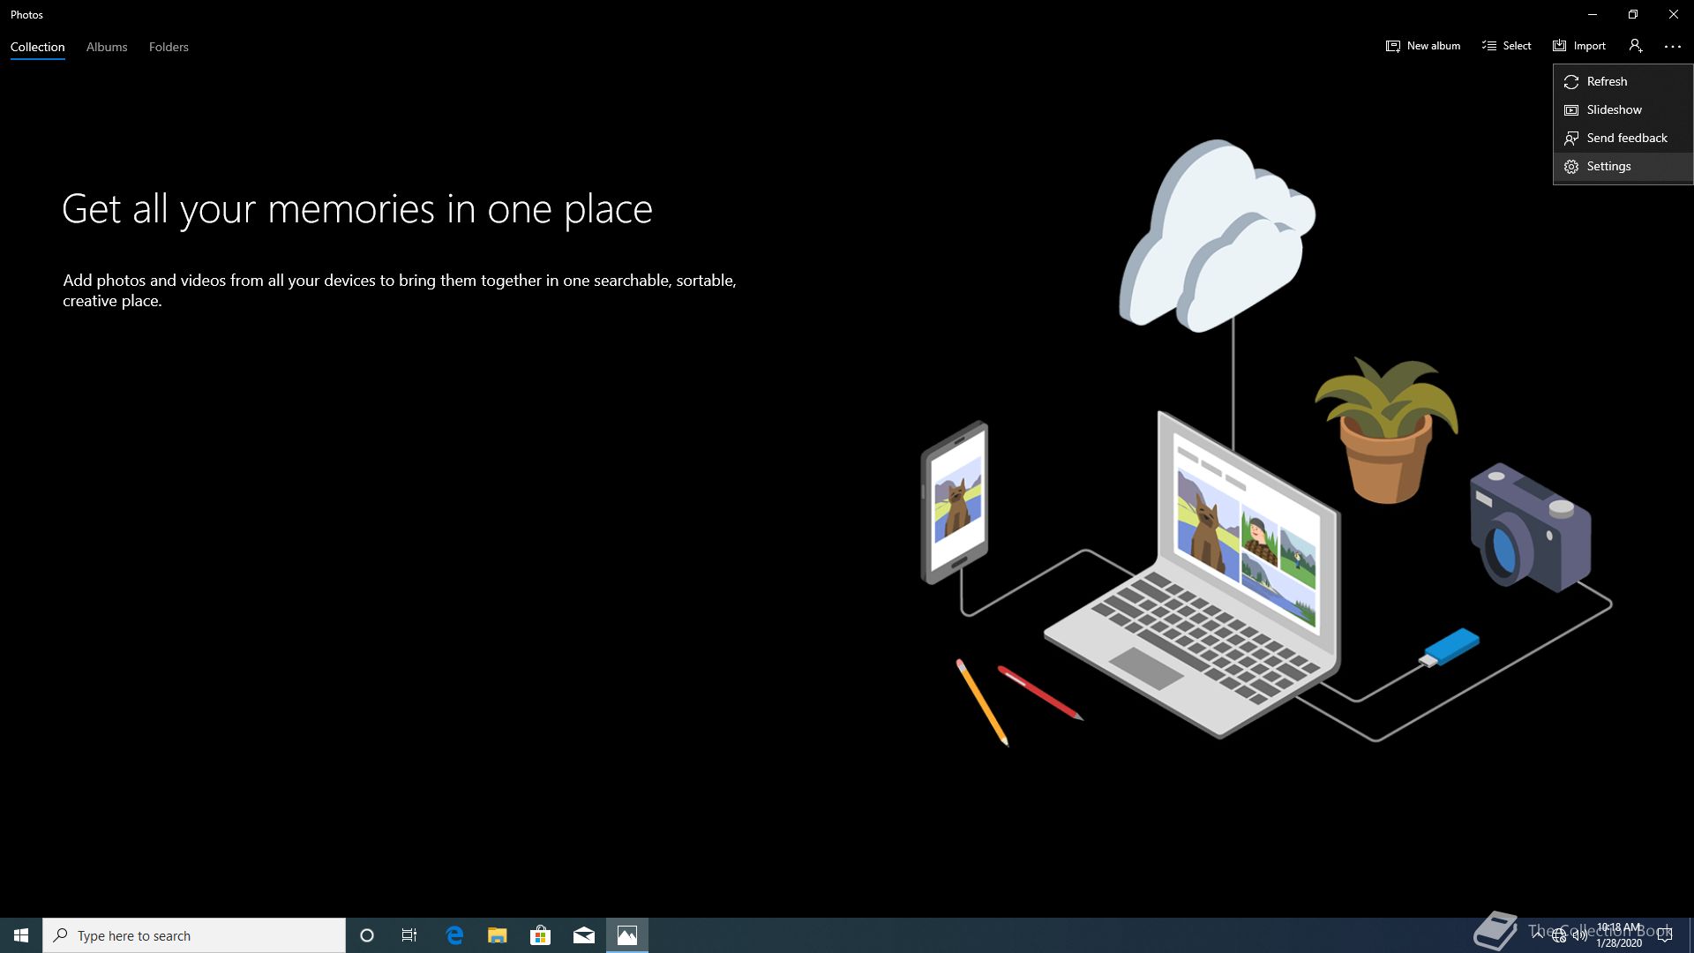Click the account person icon
1694x953 pixels.
1635,46
